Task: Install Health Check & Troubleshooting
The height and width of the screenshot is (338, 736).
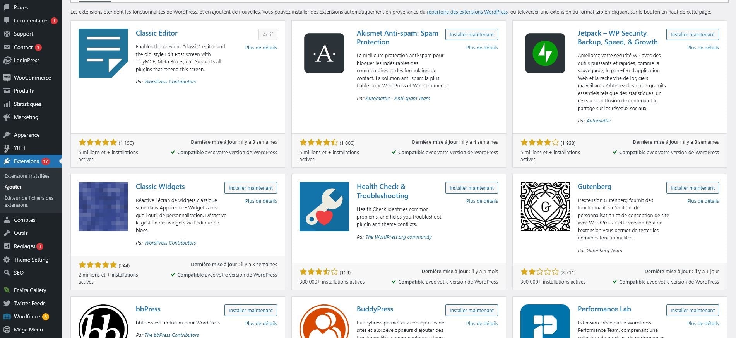Action: pos(472,188)
